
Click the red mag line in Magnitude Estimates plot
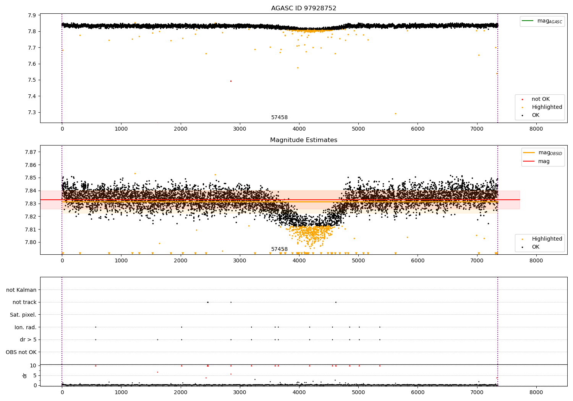[x=280, y=200]
